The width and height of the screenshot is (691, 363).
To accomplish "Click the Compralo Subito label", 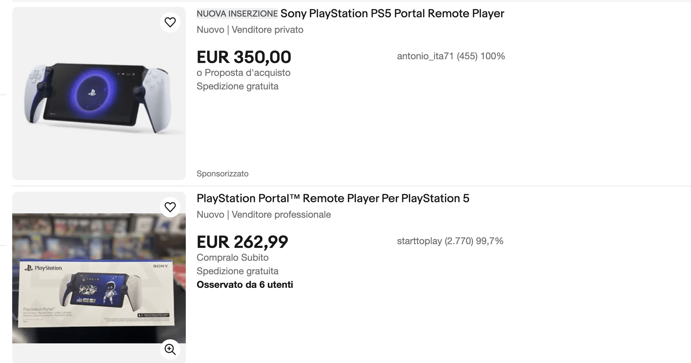I will tap(232, 258).
